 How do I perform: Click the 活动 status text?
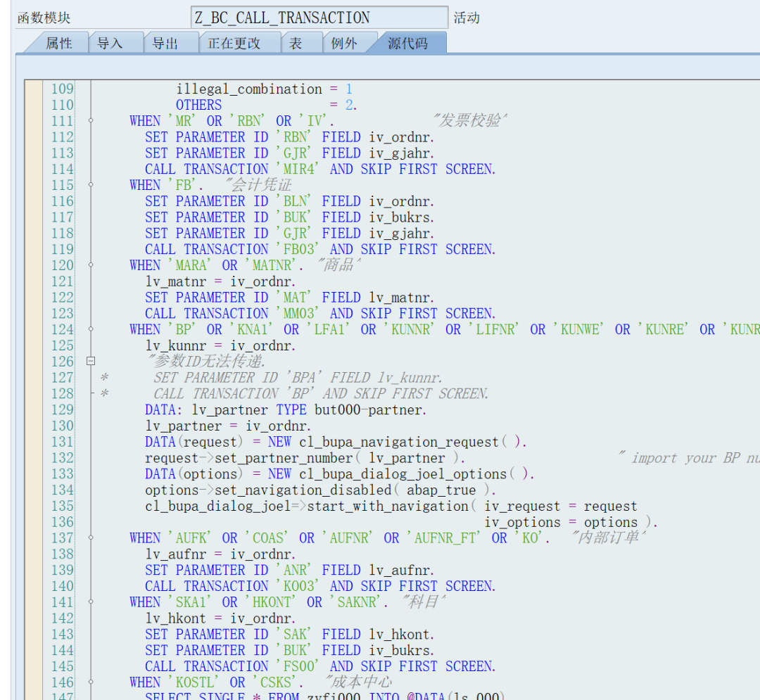pyautogui.click(x=467, y=18)
